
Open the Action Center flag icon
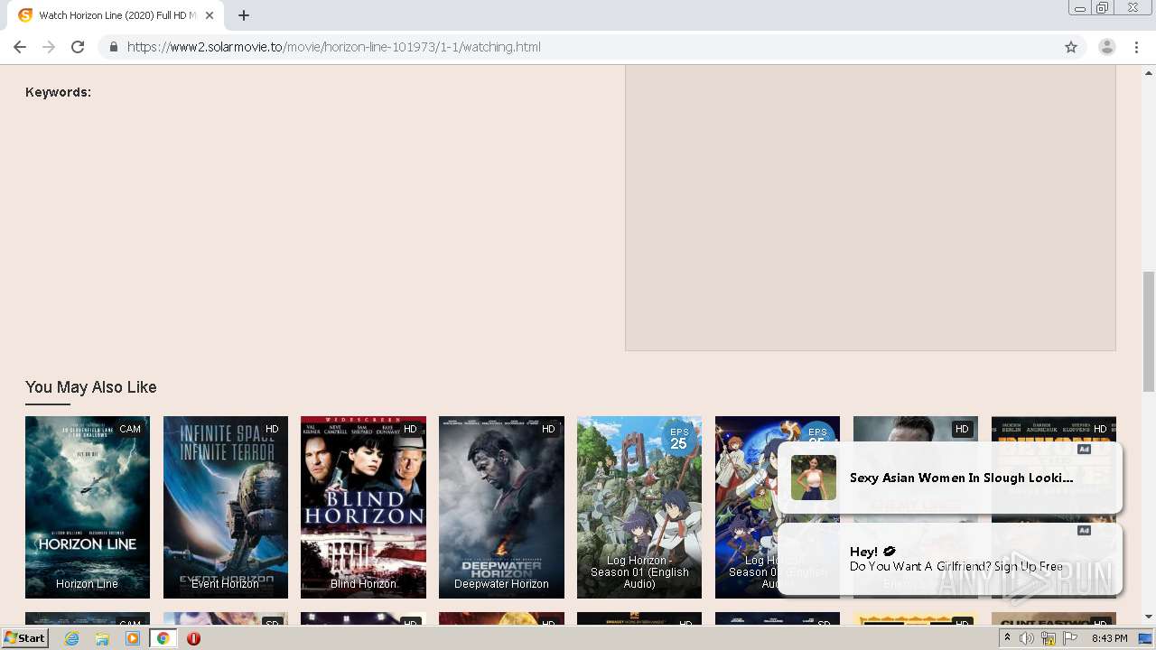point(1070,638)
